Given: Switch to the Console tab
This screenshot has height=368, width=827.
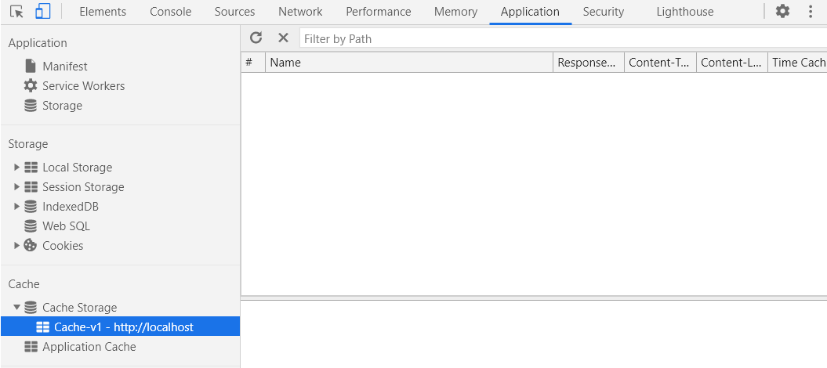Looking at the screenshot, I should (170, 12).
